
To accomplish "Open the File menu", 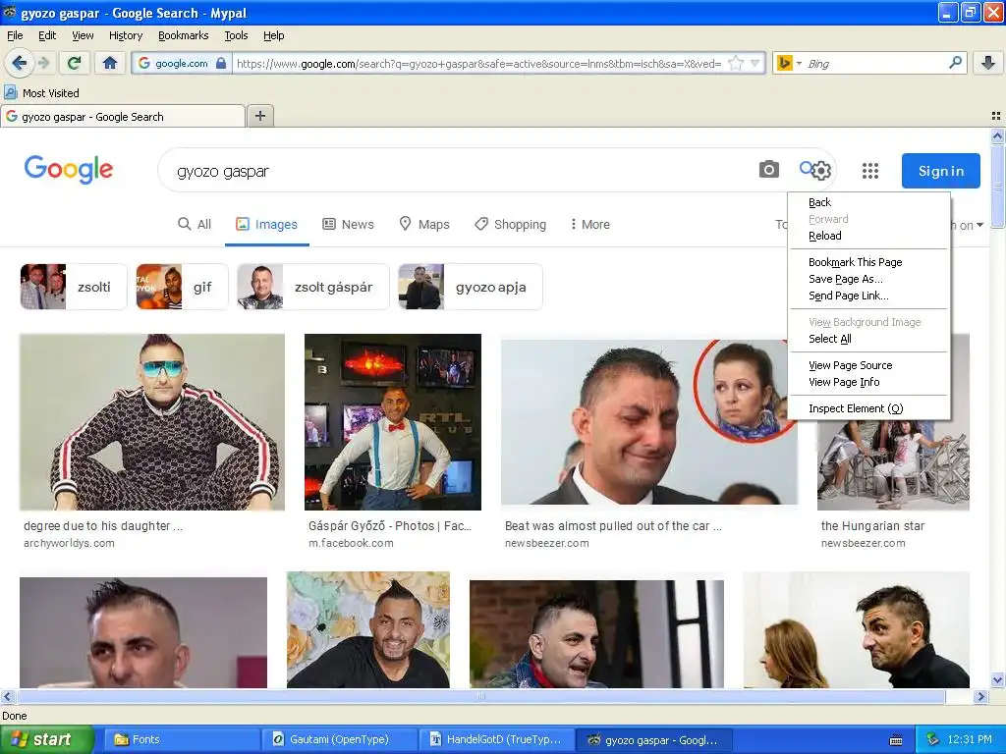I will pyautogui.click(x=15, y=35).
